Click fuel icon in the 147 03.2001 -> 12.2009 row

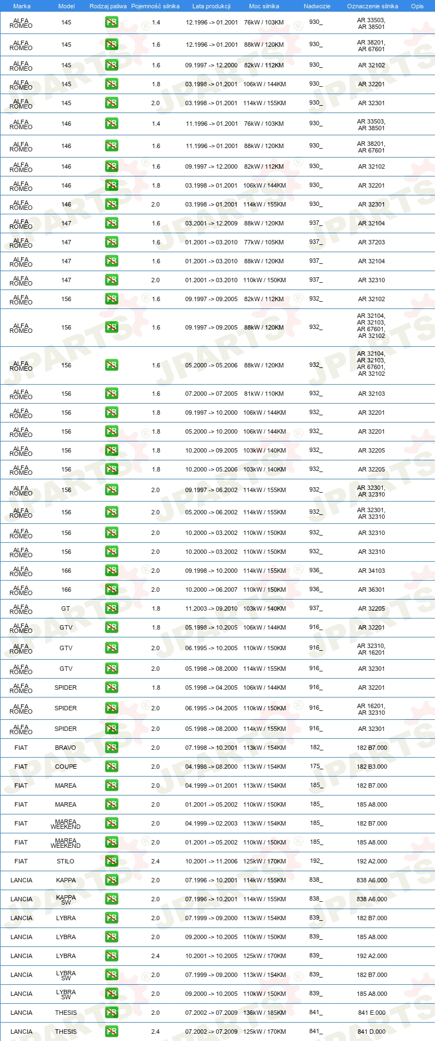pos(111,223)
